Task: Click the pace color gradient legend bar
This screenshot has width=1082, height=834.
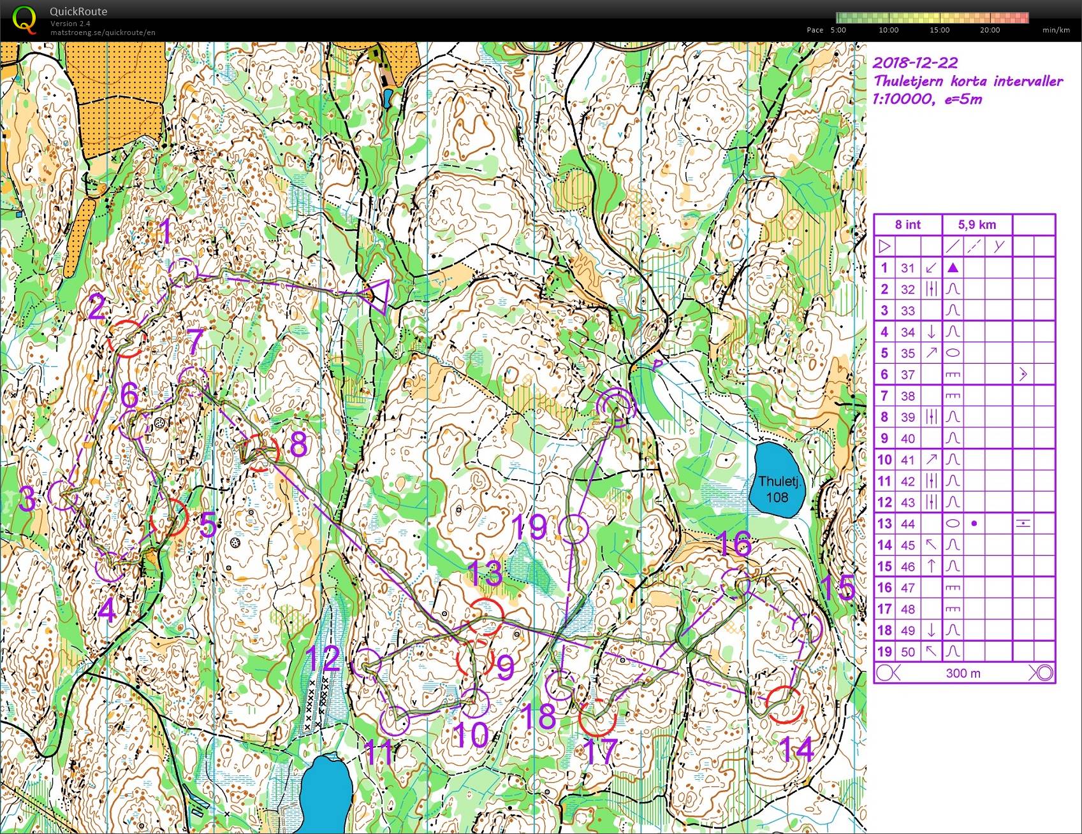Action: (932, 18)
